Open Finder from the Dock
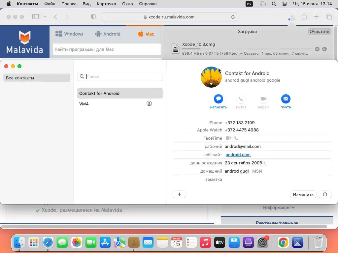 pyautogui.click(x=19, y=243)
